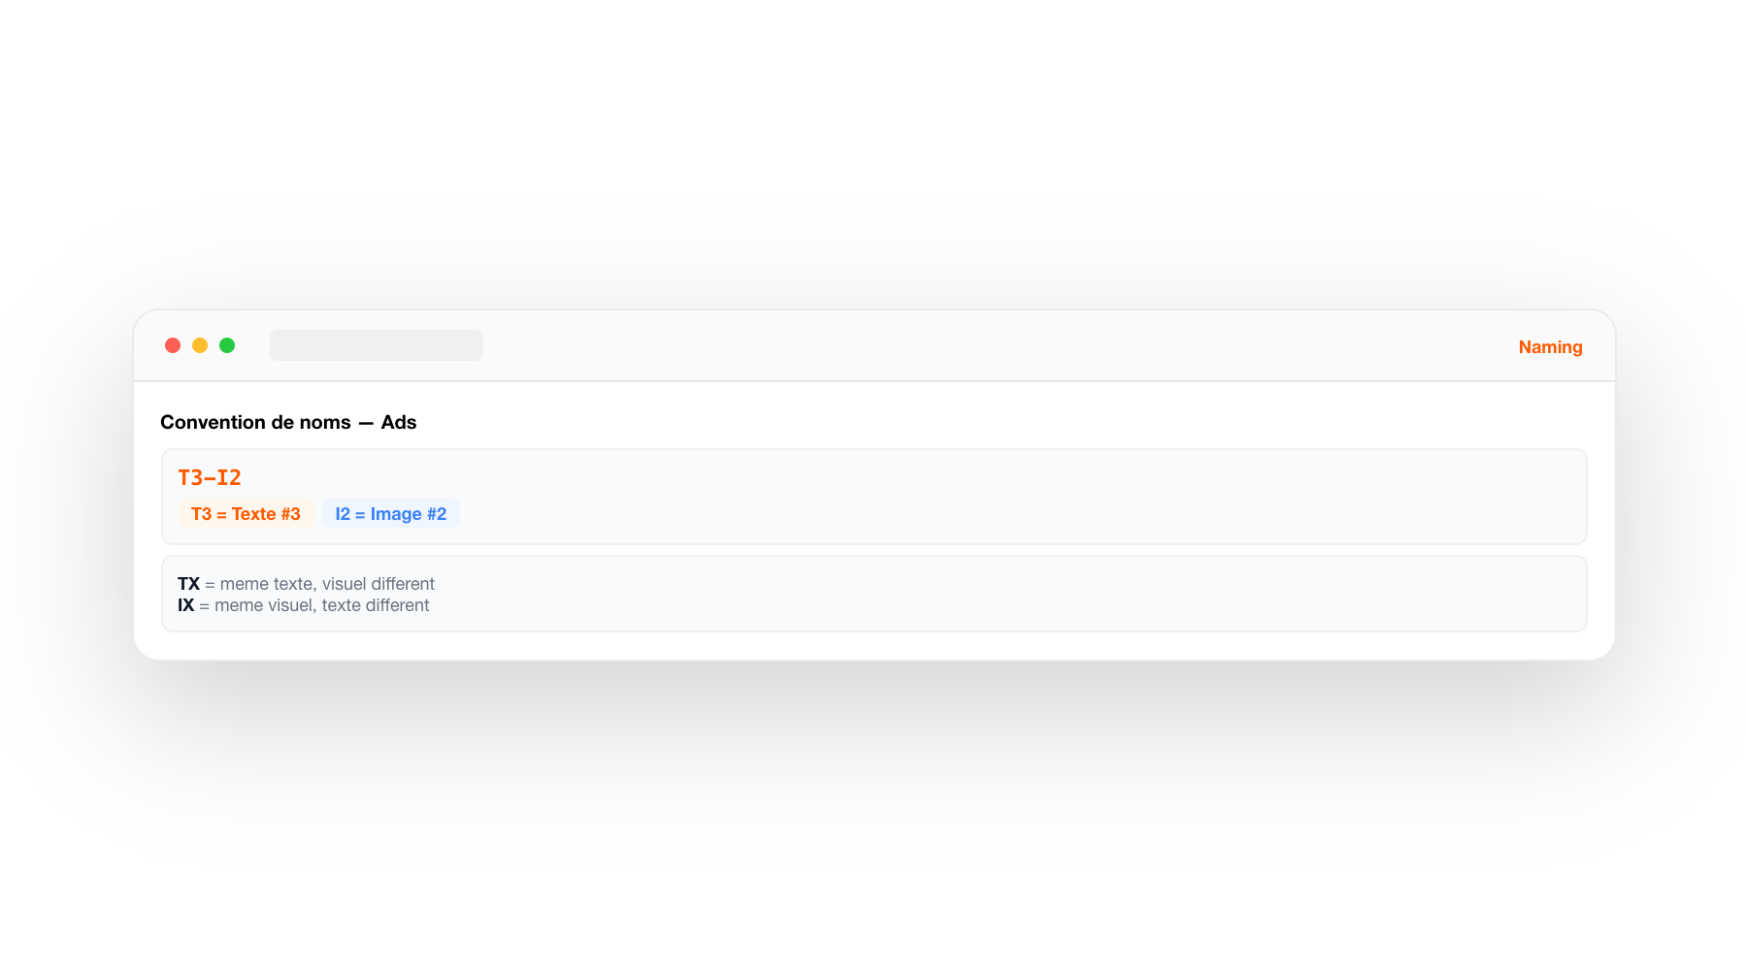The height and width of the screenshot is (970, 1747).
Task: Click the browser address bar
Action: coord(377,344)
